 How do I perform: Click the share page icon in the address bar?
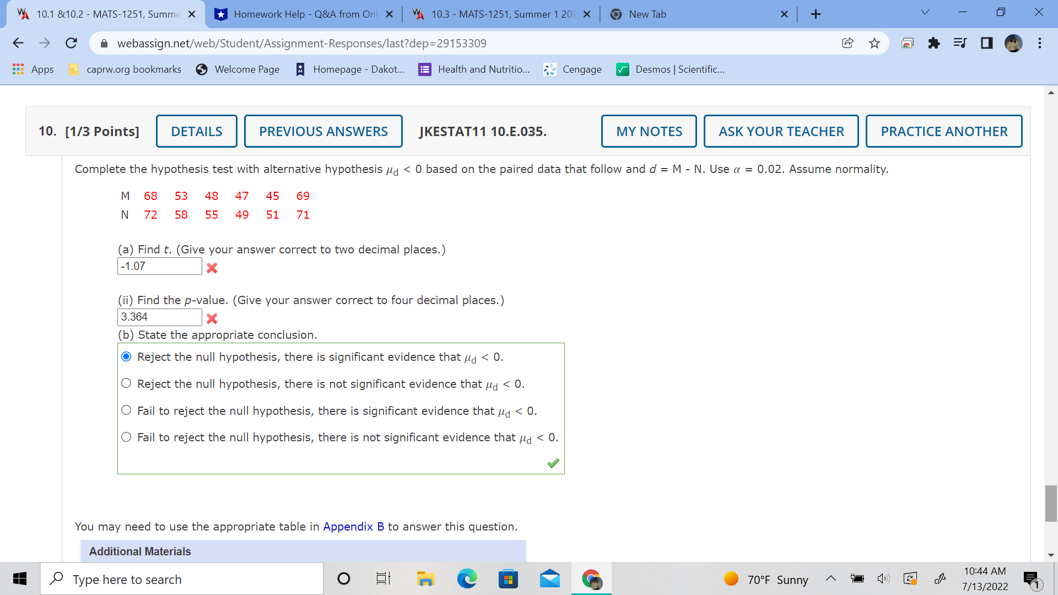848,43
